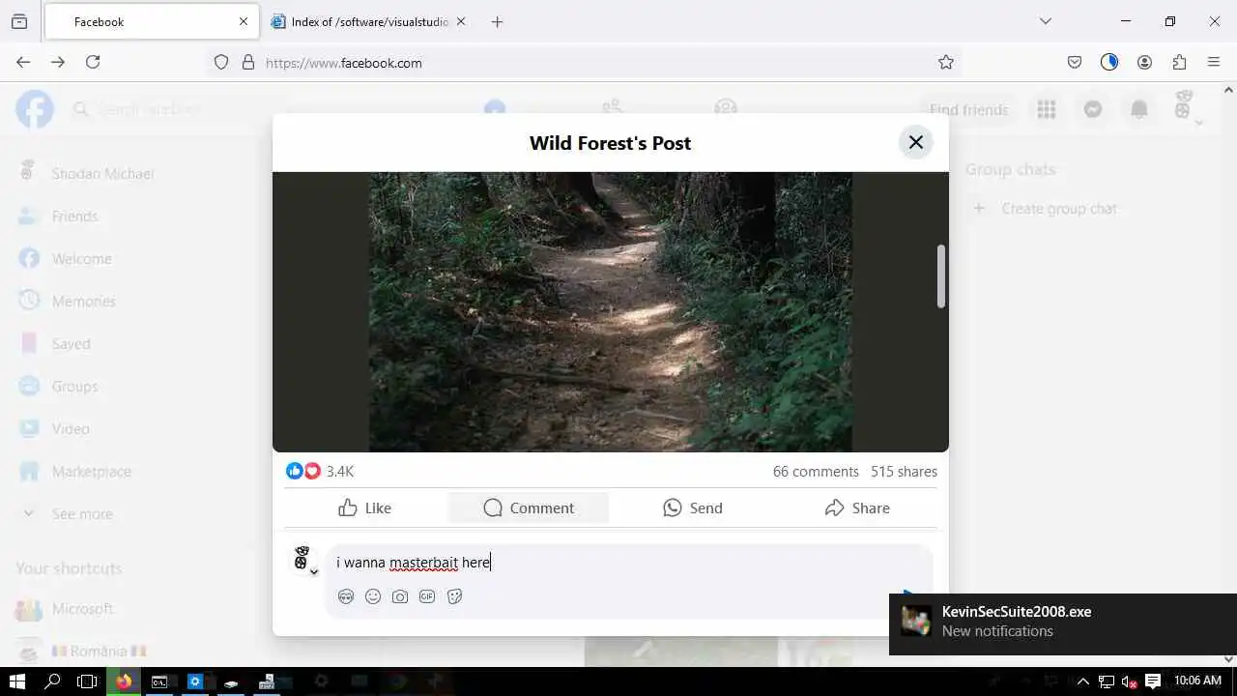Switch commenting identity via profile arrow
Screen dimensions: 1237x696
[314, 572]
